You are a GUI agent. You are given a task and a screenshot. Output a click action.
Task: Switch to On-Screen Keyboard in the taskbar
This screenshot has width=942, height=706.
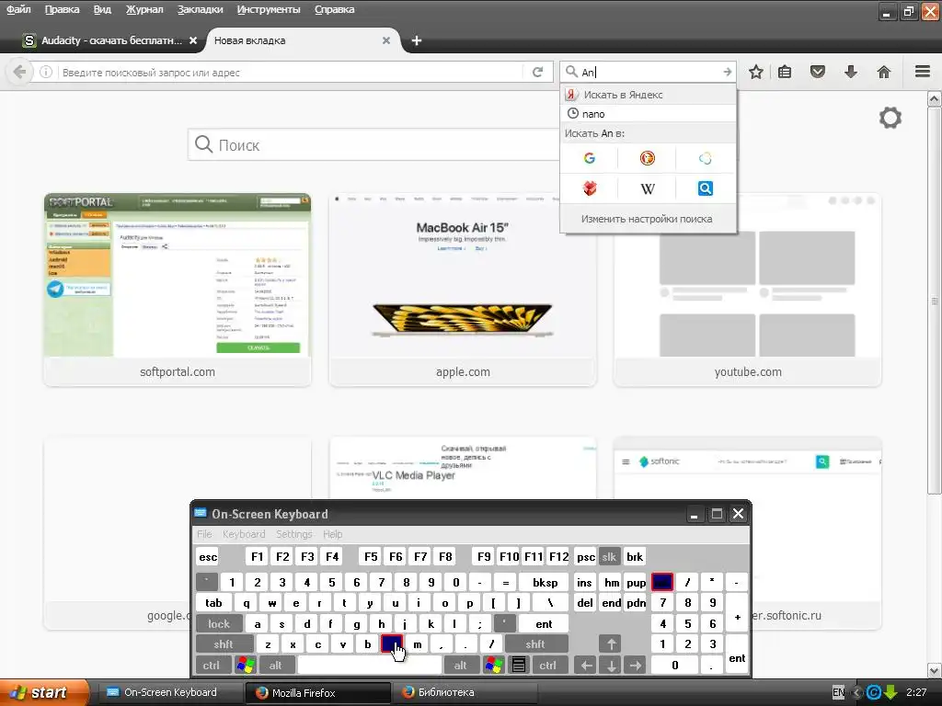[170, 692]
